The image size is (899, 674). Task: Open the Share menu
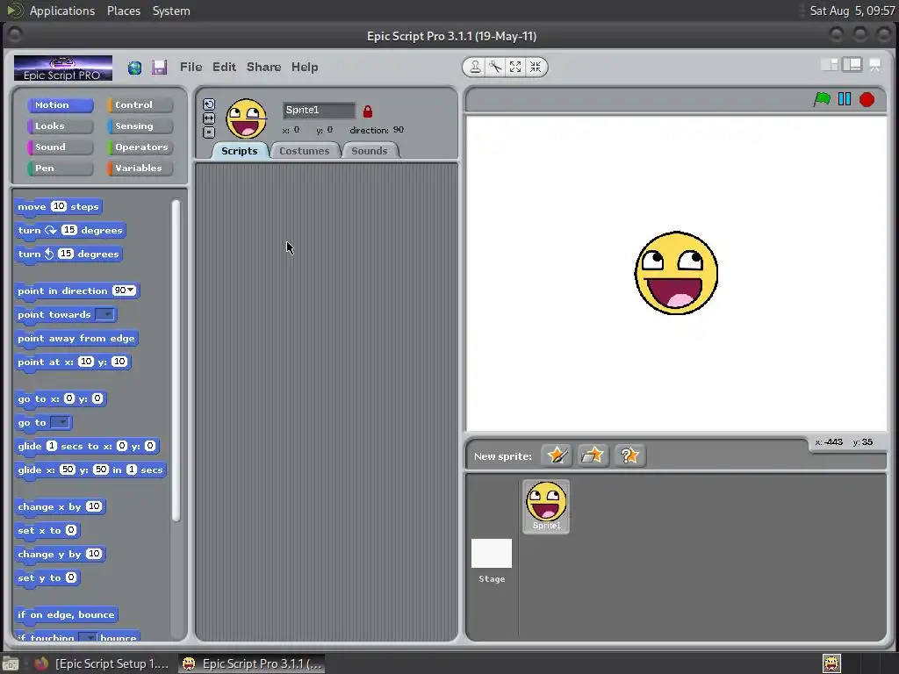pyautogui.click(x=263, y=67)
